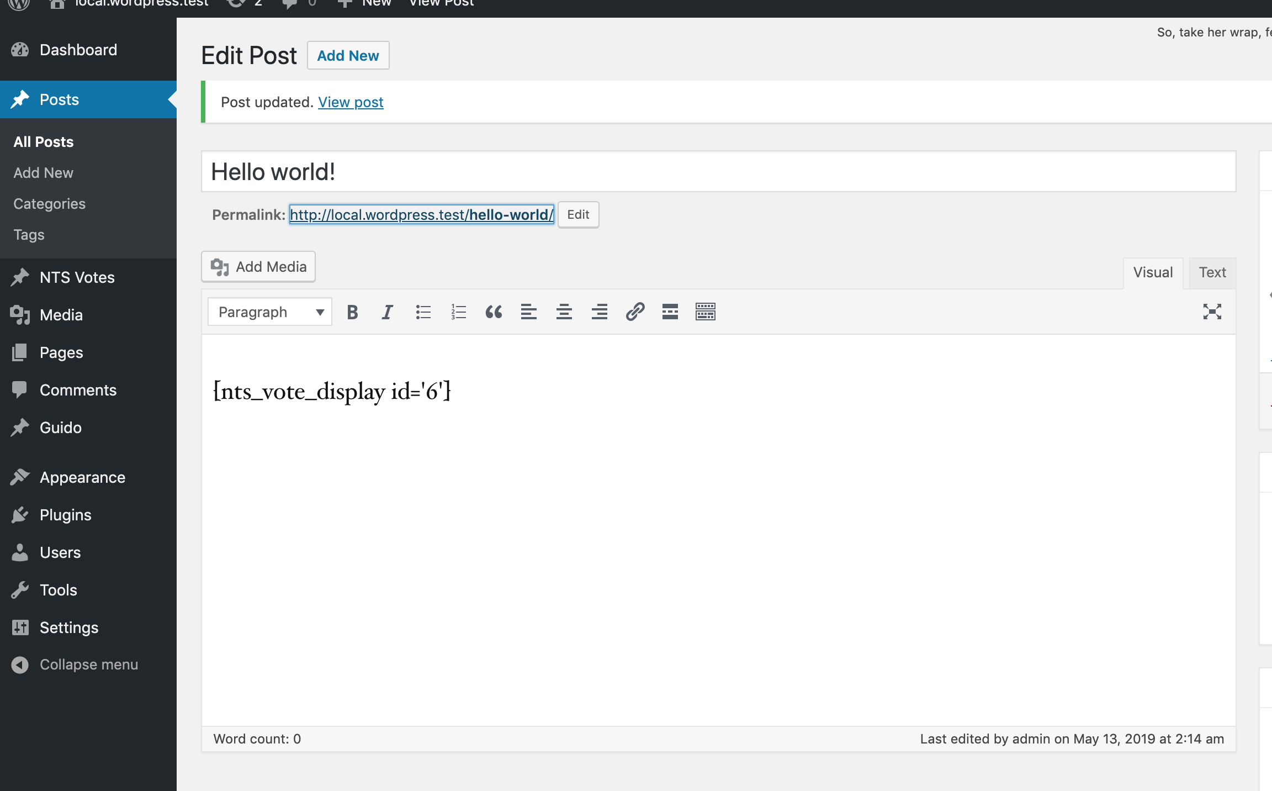
Task: Click the Comments bubble icon in the sidebar
Action: pos(20,390)
